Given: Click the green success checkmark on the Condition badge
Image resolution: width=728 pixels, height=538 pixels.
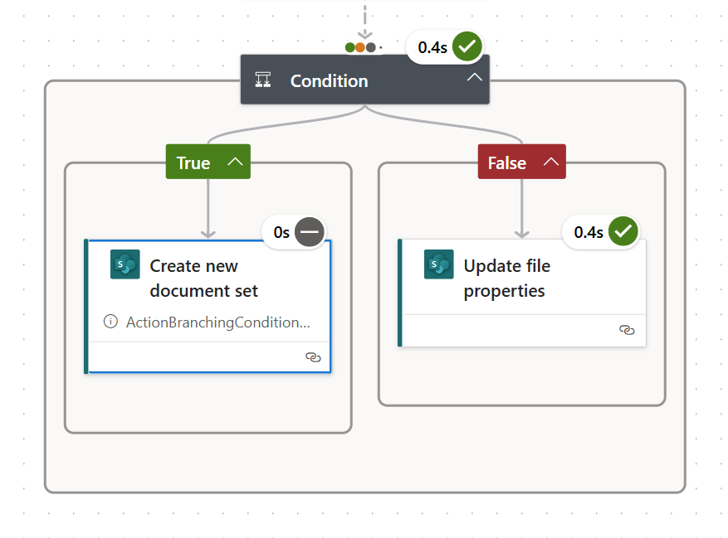Looking at the screenshot, I should pos(467,46).
